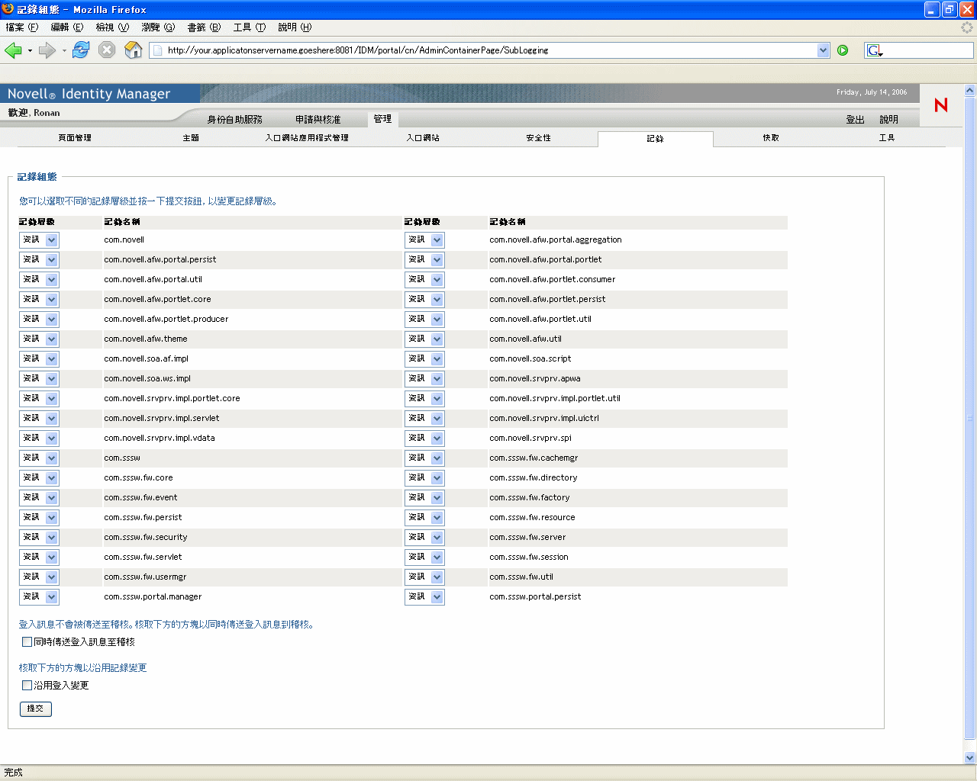Go to the Home page icon

coord(133,50)
